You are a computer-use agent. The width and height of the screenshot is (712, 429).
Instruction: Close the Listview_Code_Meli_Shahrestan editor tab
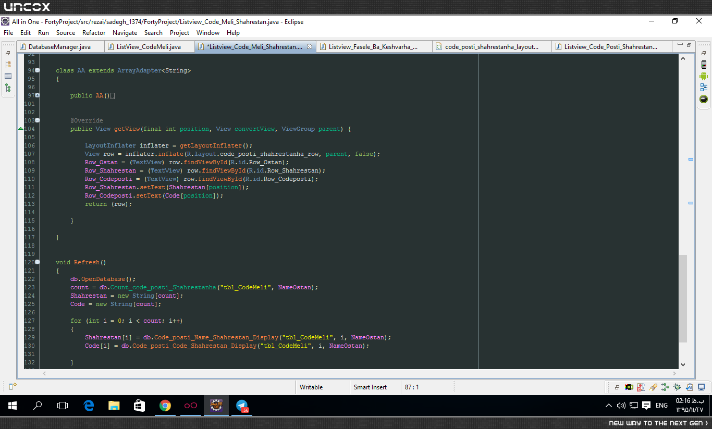pos(309,46)
